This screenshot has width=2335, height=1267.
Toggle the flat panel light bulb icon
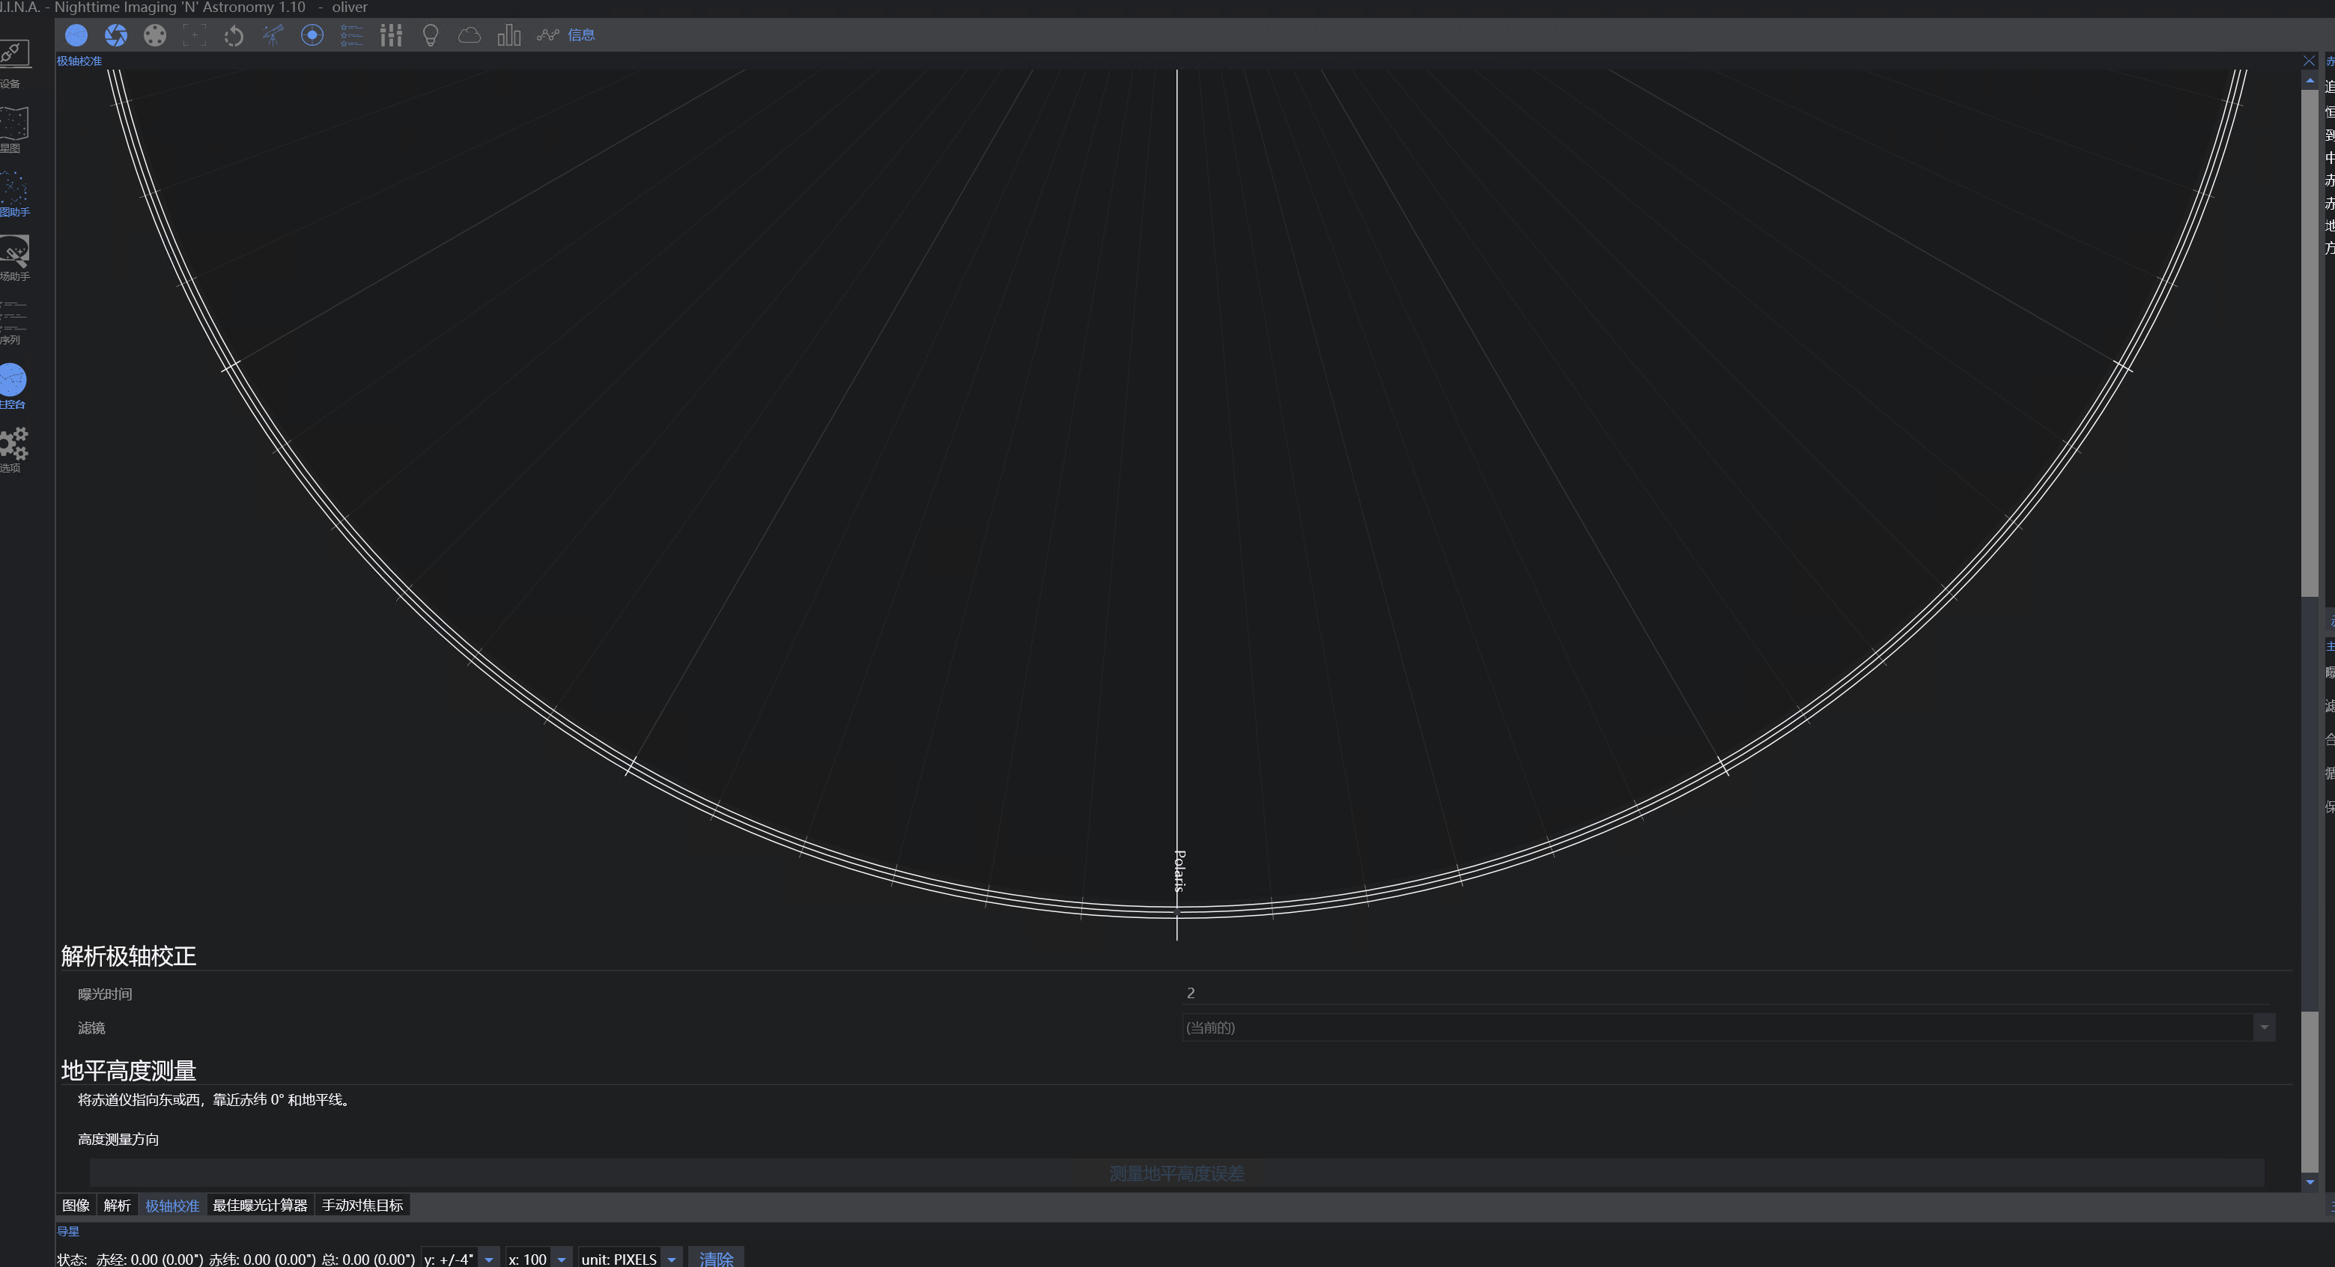(431, 35)
